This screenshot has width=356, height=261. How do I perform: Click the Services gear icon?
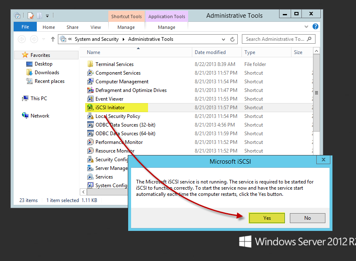pos(90,176)
